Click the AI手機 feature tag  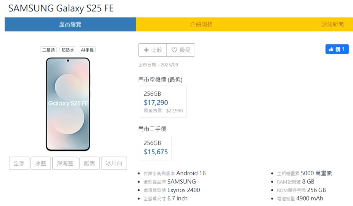[87, 50]
